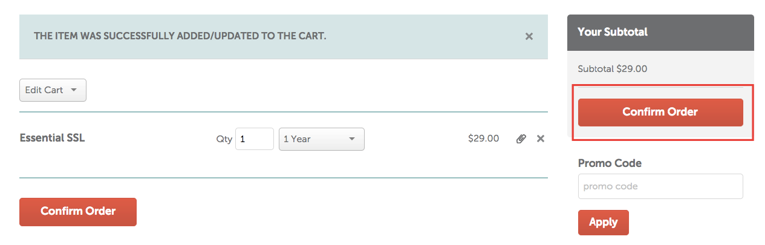This screenshot has height=245, width=765.
Task: Click Confirm Order in the Your Subtotal panel
Action: 660,113
